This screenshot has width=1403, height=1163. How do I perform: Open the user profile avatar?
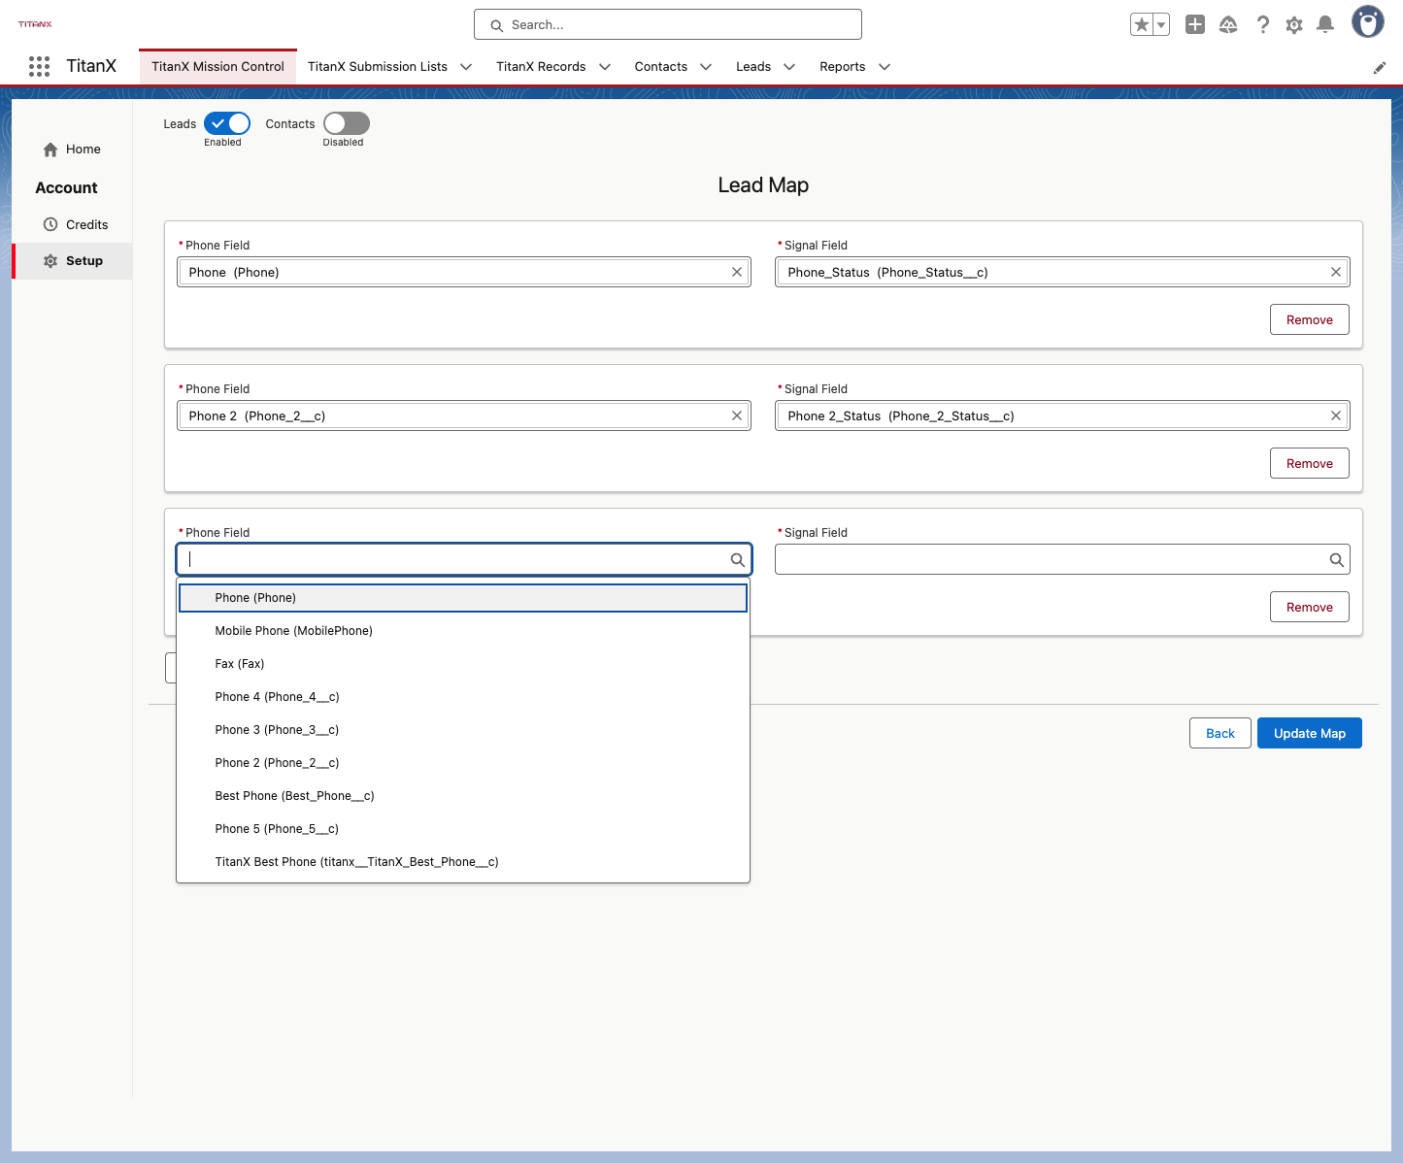[x=1368, y=21]
